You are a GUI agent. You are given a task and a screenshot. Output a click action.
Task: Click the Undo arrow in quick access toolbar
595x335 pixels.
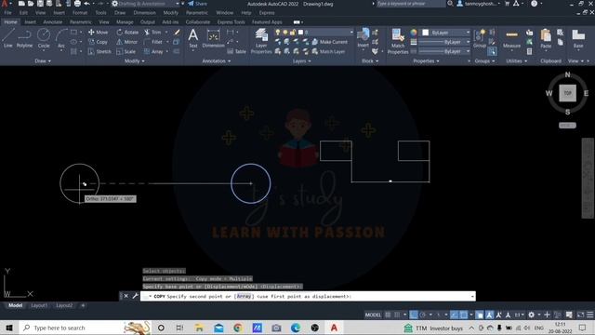(x=86, y=4)
